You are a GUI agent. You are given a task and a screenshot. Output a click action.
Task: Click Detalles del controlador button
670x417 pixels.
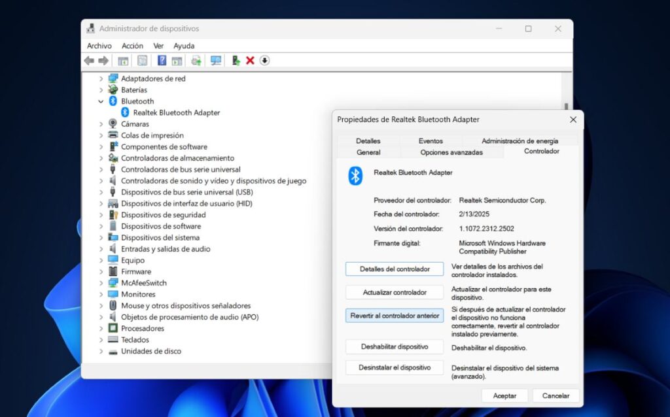[x=394, y=269]
